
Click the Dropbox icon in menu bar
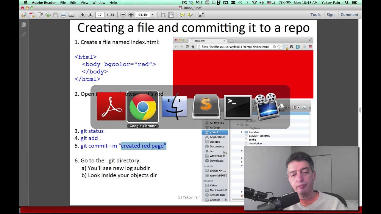pos(191,3)
